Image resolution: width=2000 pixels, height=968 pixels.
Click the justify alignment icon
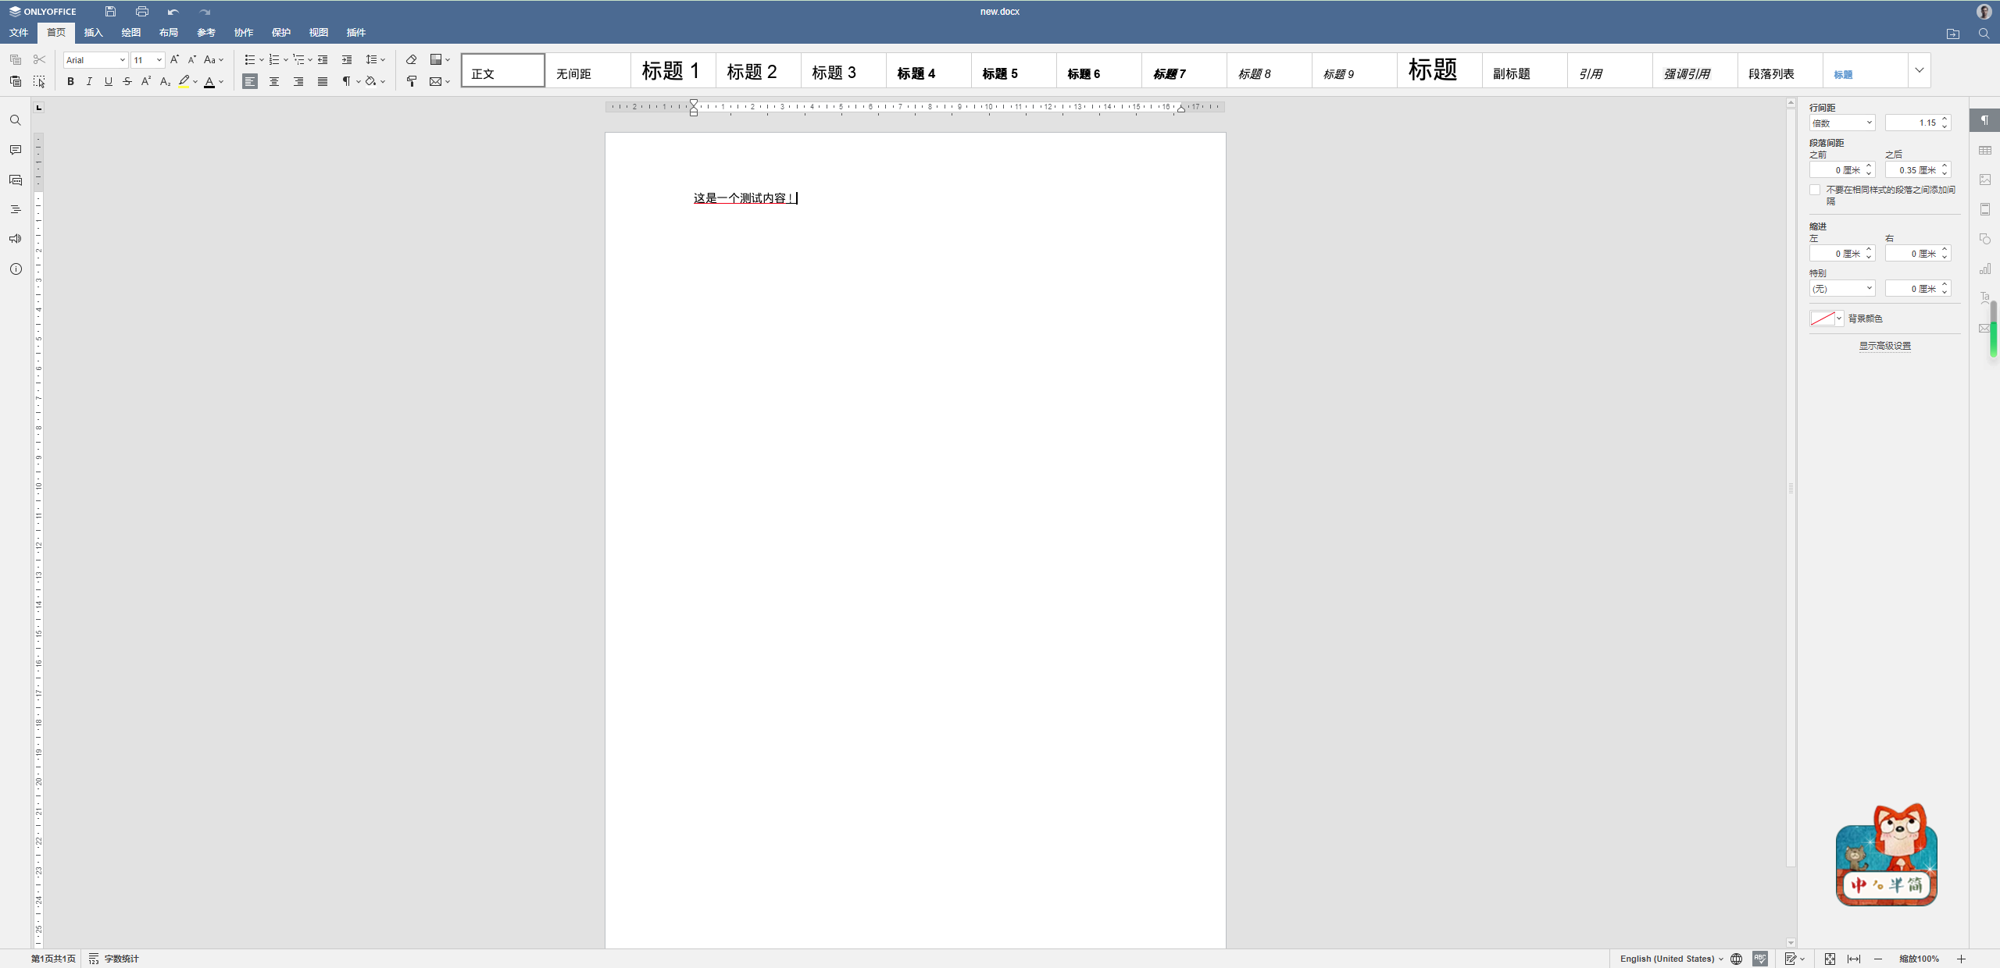[323, 81]
